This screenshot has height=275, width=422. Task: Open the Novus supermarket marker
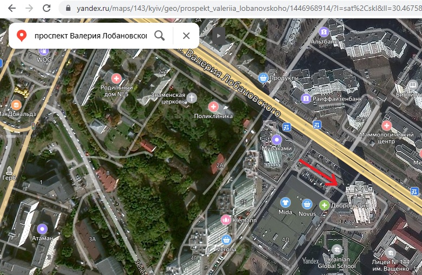coord(307,204)
